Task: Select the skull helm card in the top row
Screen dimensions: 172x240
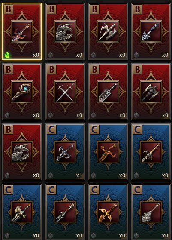Action: [x=65, y=32]
